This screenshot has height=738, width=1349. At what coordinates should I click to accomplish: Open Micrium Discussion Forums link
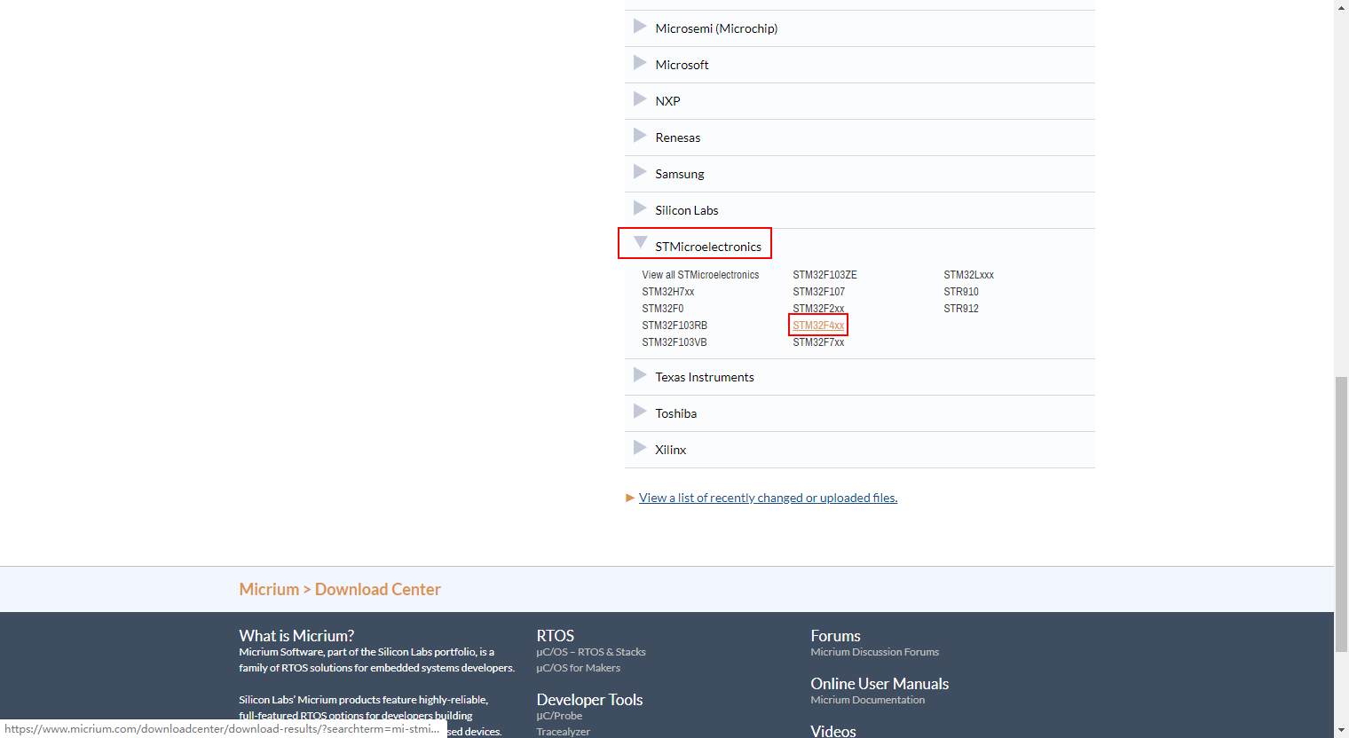coord(874,652)
